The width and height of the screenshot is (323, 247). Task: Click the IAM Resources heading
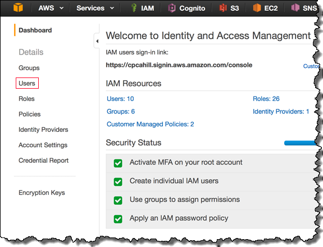click(x=134, y=83)
